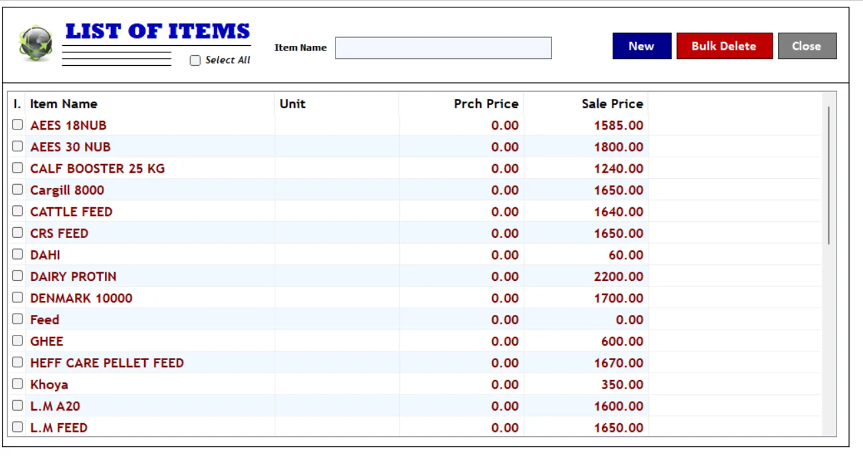Mark the DAHI row checkbox
Viewport: 863px width, 463px height.
point(17,254)
